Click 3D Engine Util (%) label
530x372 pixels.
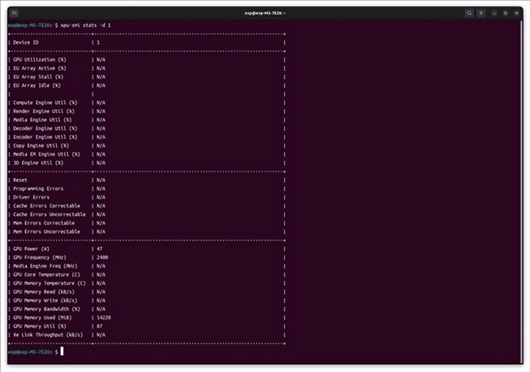click(38, 163)
